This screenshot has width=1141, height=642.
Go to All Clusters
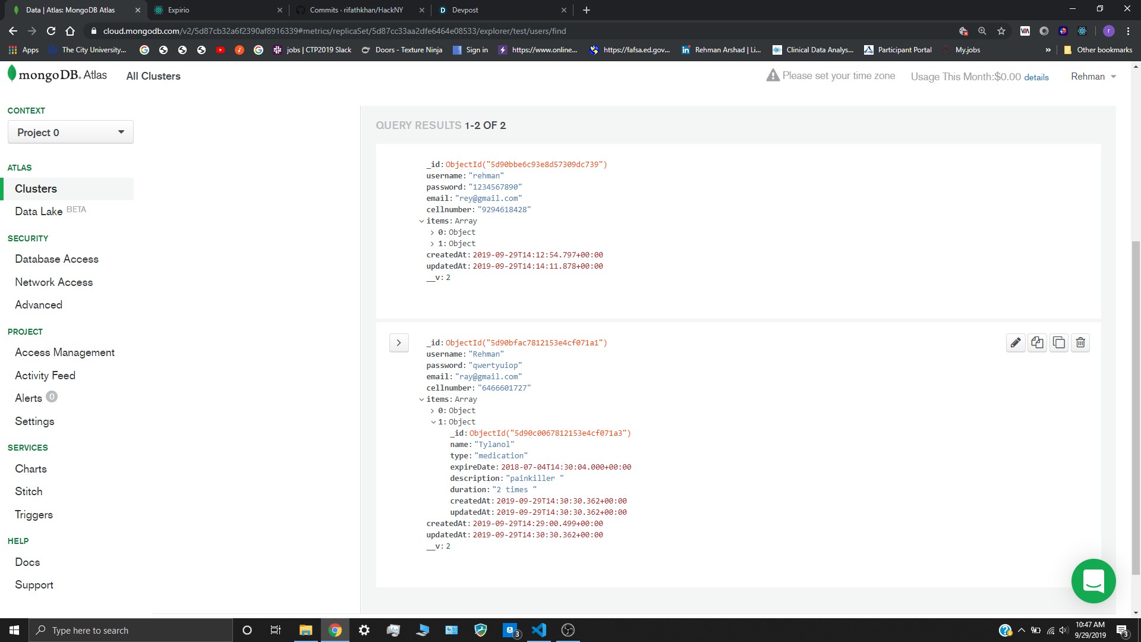click(153, 76)
